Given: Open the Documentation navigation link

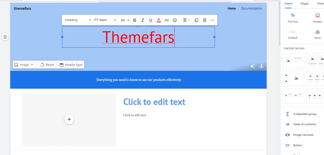Looking at the screenshot, I should [251, 9].
